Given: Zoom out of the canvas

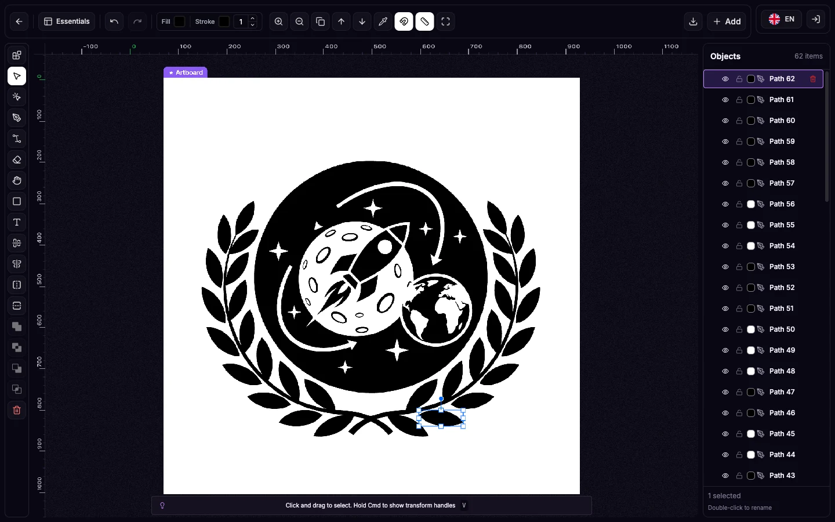Looking at the screenshot, I should pyautogui.click(x=300, y=21).
